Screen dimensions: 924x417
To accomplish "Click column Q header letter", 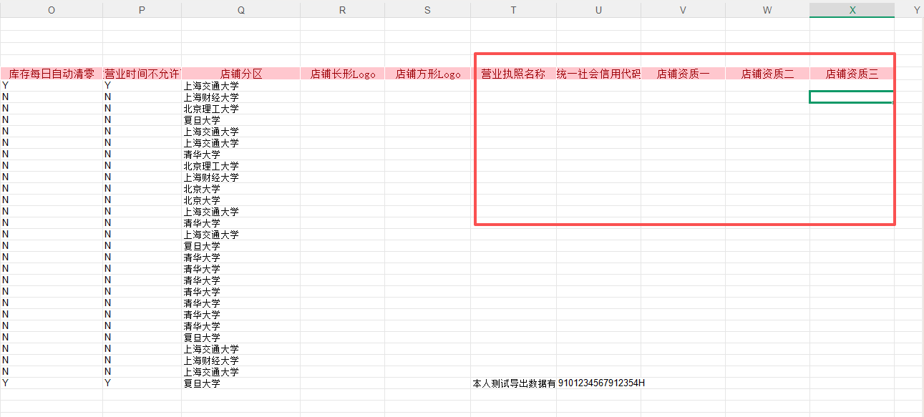I will (240, 10).
